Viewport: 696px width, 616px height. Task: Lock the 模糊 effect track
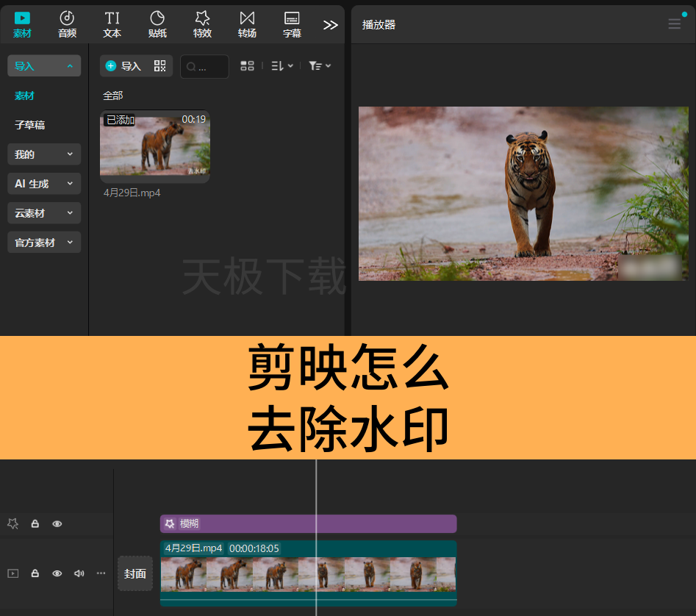pyautogui.click(x=35, y=523)
